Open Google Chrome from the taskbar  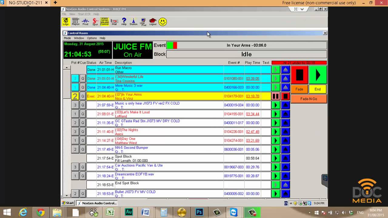40,213
